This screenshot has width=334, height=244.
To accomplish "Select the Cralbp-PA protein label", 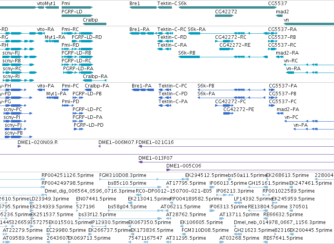I will [x=97, y=86].
